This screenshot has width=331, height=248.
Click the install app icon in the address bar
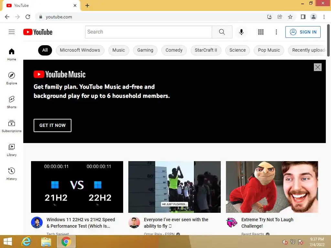pos(269,17)
